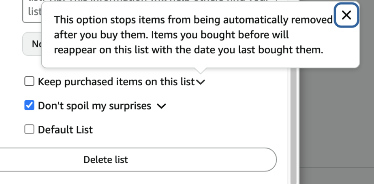
Task: Click the tooltip's pointer arrow above the chevron
Action: tap(200, 71)
